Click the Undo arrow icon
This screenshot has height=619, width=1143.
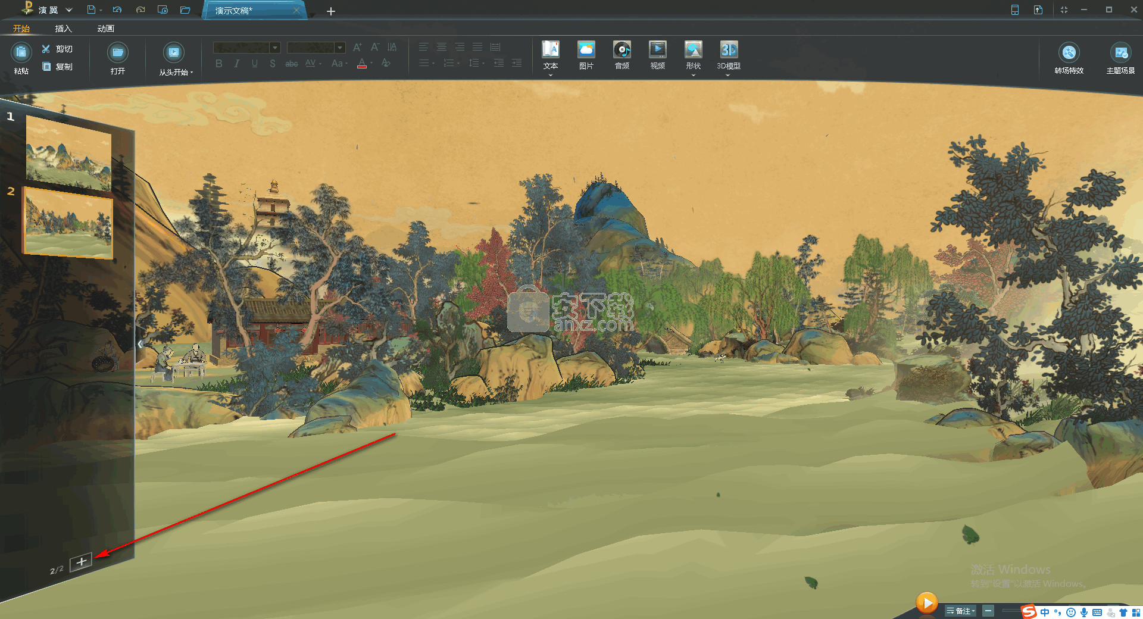click(x=117, y=10)
